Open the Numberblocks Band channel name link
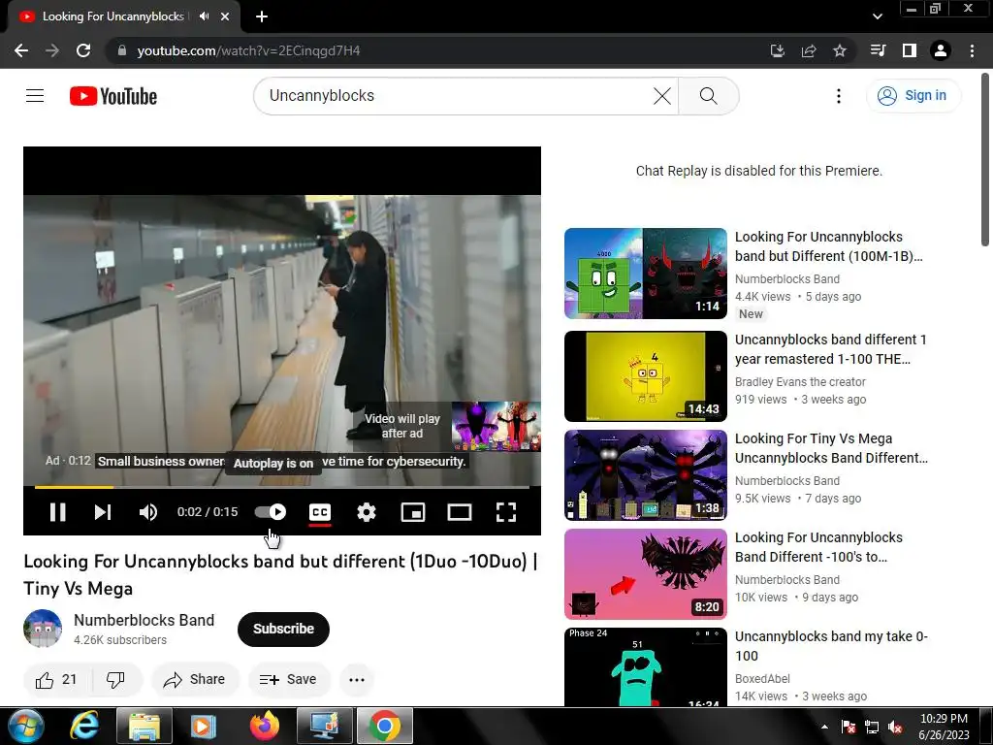993x745 pixels. point(144,620)
